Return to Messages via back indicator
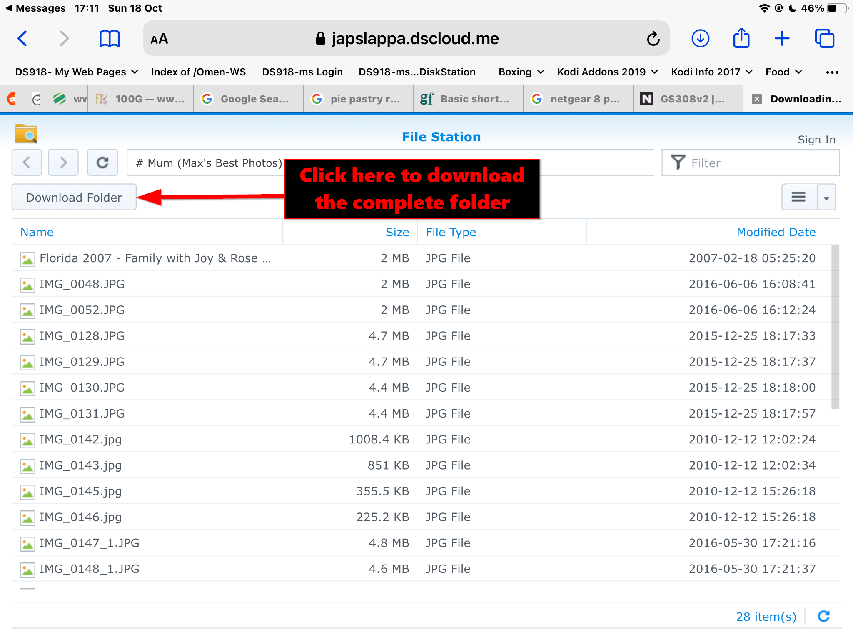 [36, 8]
